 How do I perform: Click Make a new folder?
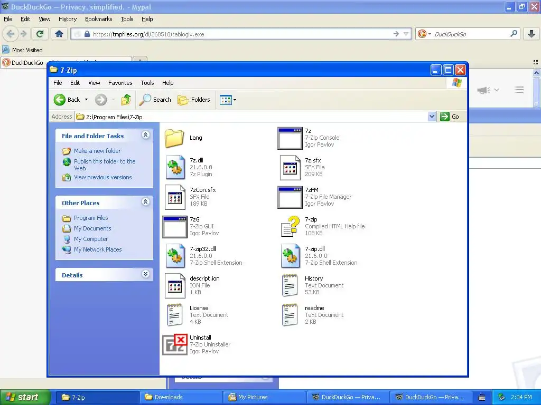click(x=97, y=151)
